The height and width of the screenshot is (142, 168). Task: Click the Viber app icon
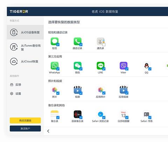[124, 66]
